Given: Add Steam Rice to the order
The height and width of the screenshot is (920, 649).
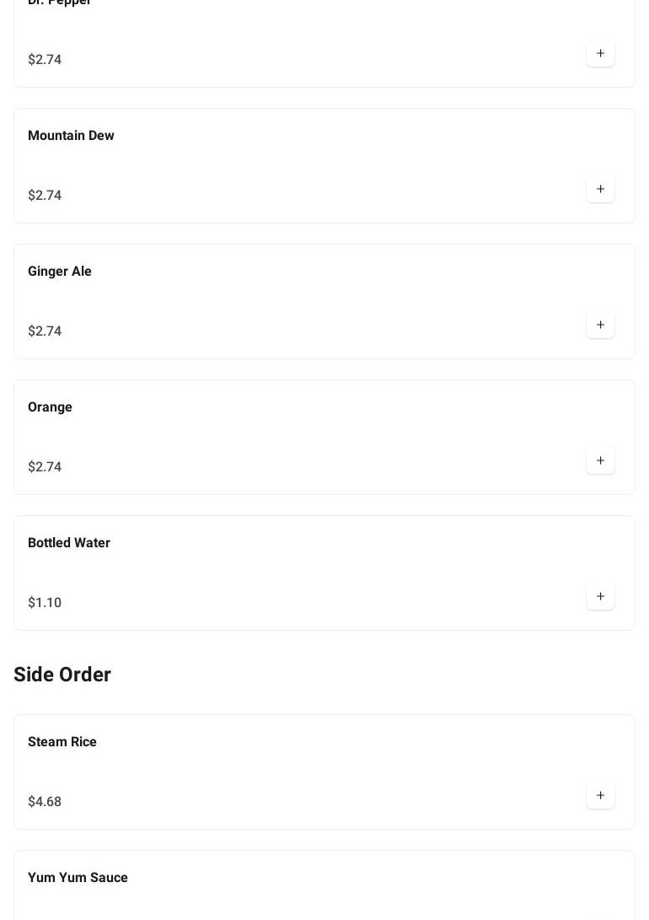Looking at the screenshot, I should (600, 796).
